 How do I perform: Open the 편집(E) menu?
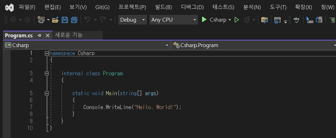click(x=53, y=7)
